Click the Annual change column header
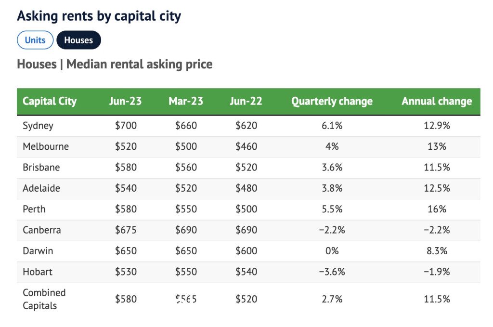This screenshot has height=327, width=493. pyautogui.click(x=437, y=101)
